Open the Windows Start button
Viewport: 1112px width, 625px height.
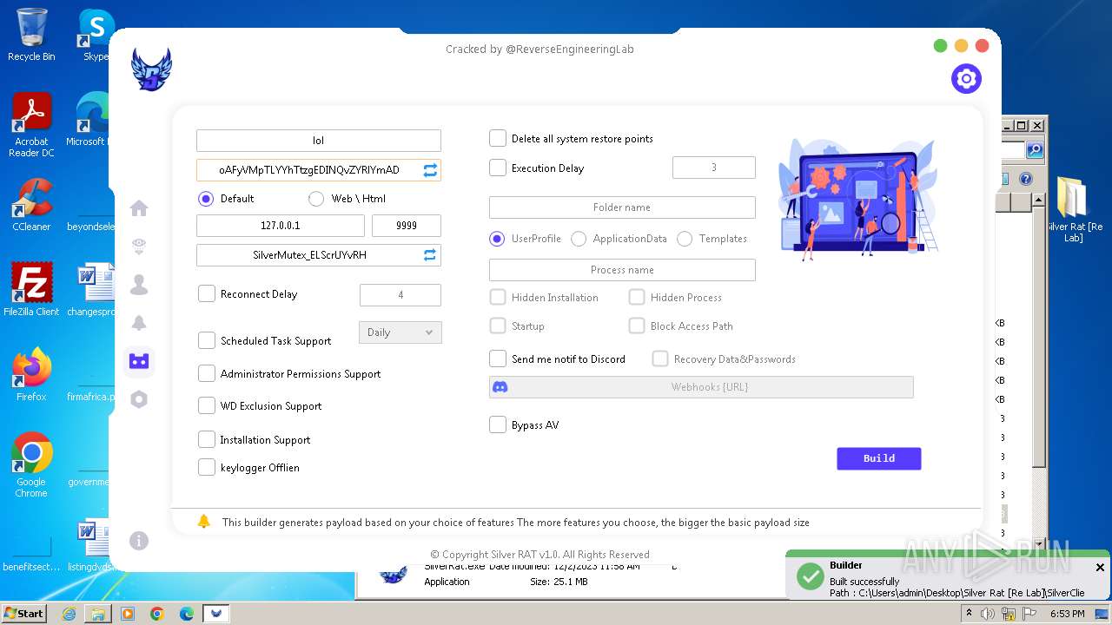click(x=23, y=613)
